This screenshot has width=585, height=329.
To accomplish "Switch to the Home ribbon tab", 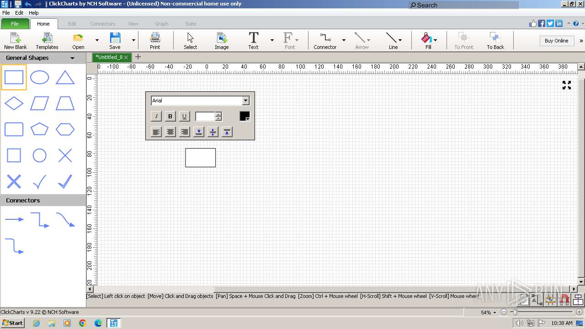I will (43, 24).
